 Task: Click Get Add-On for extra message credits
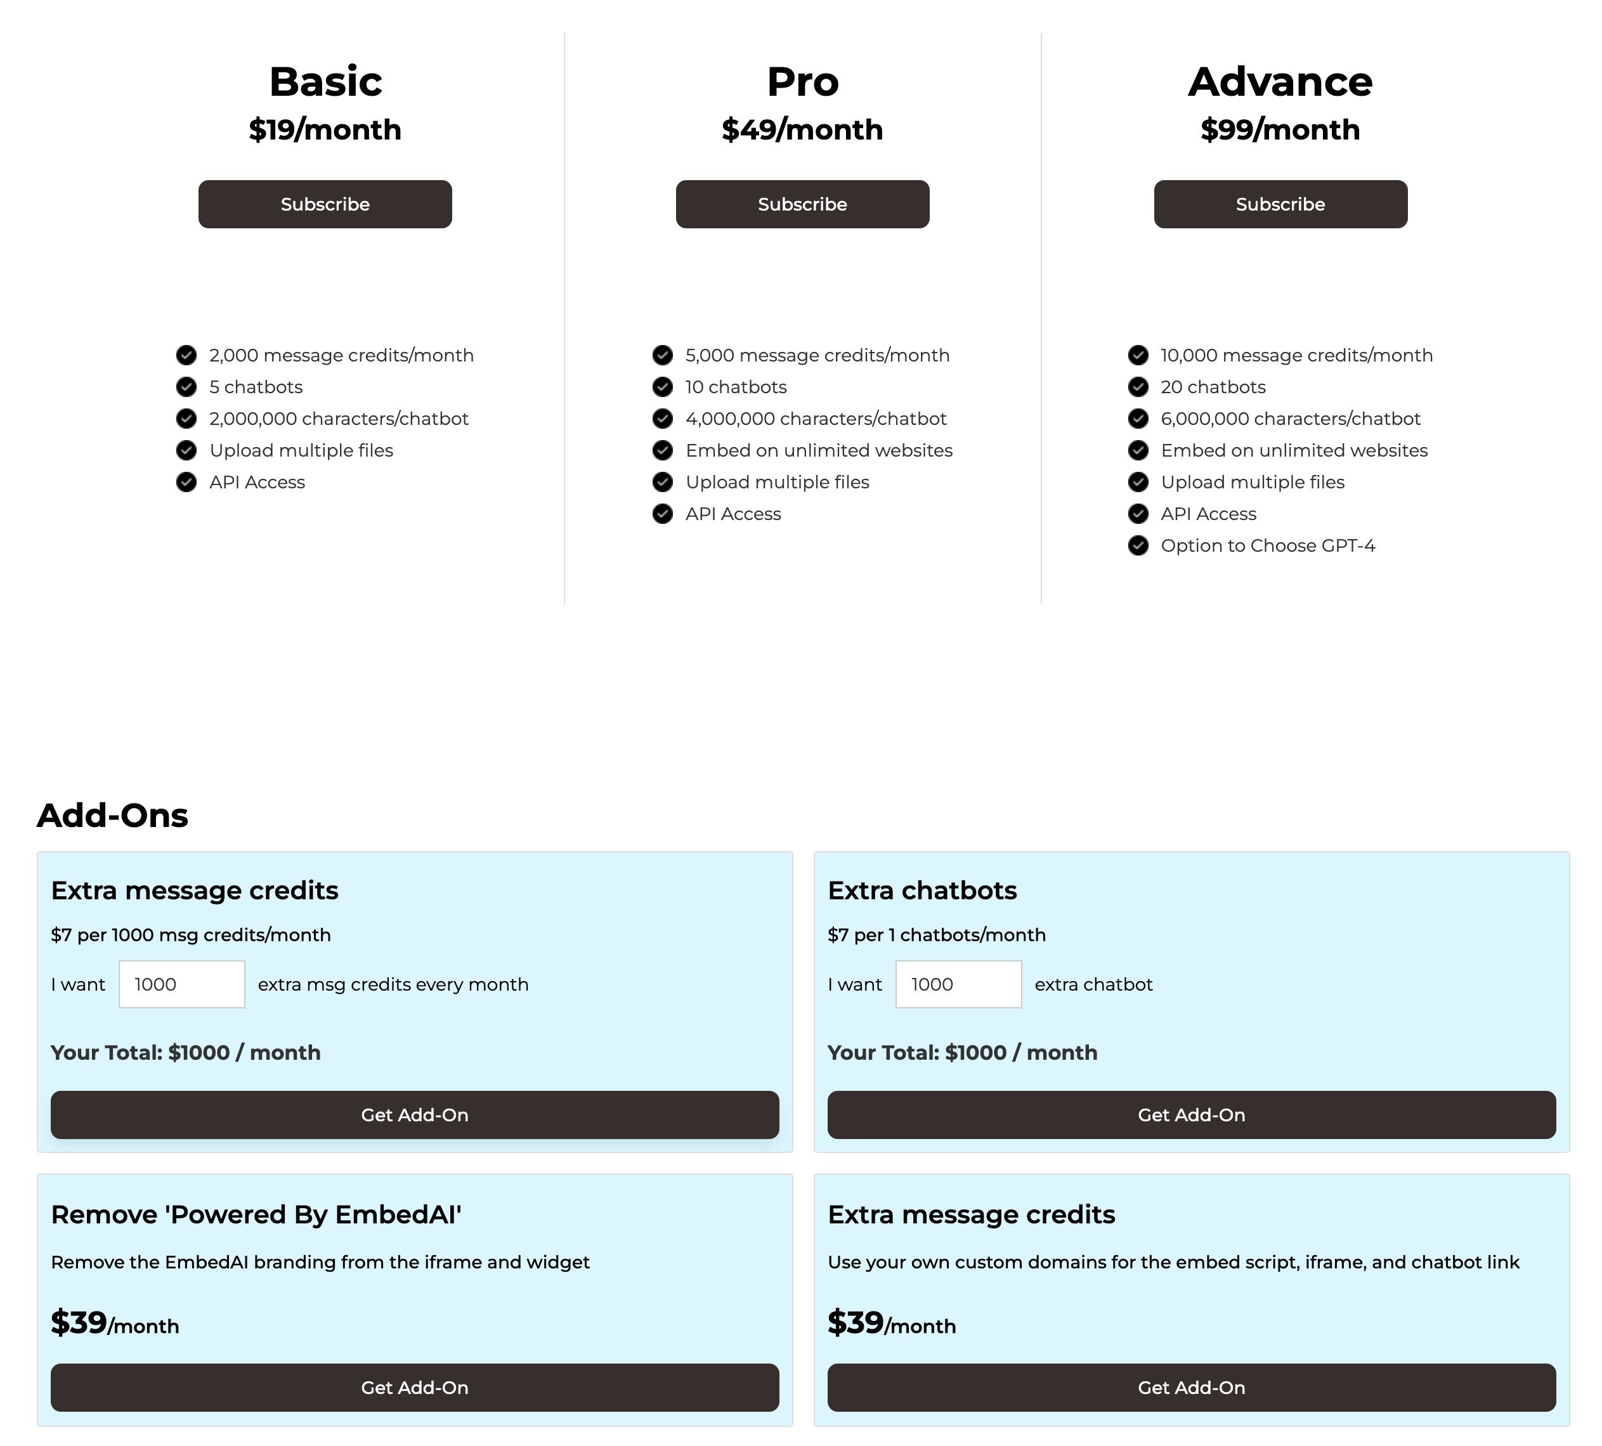point(415,1114)
